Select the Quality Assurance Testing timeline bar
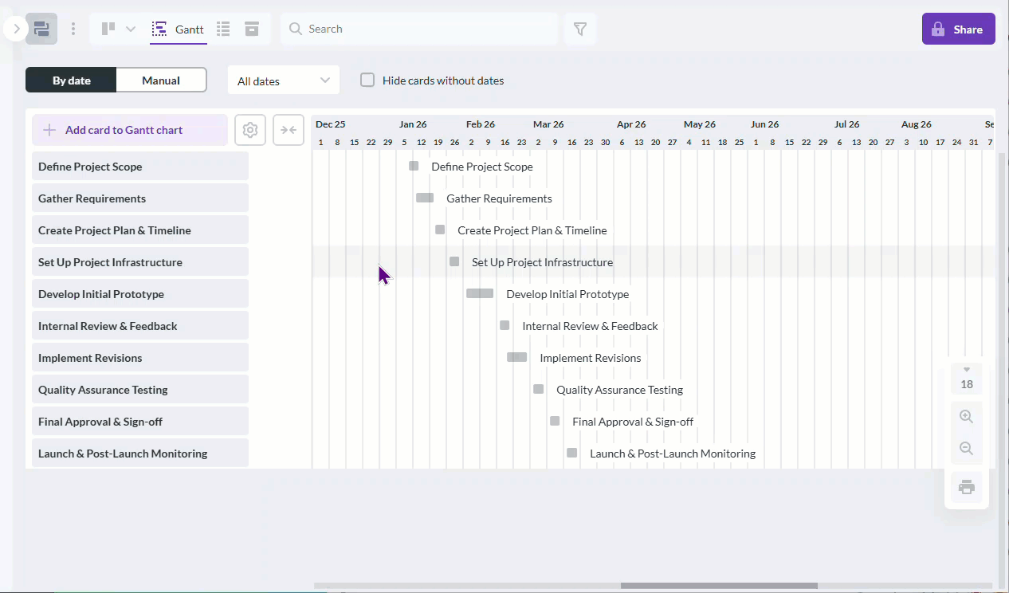 click(x=538, y=389)
